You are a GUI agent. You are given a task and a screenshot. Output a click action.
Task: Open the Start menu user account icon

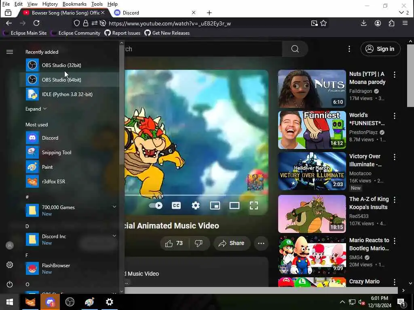10,245
